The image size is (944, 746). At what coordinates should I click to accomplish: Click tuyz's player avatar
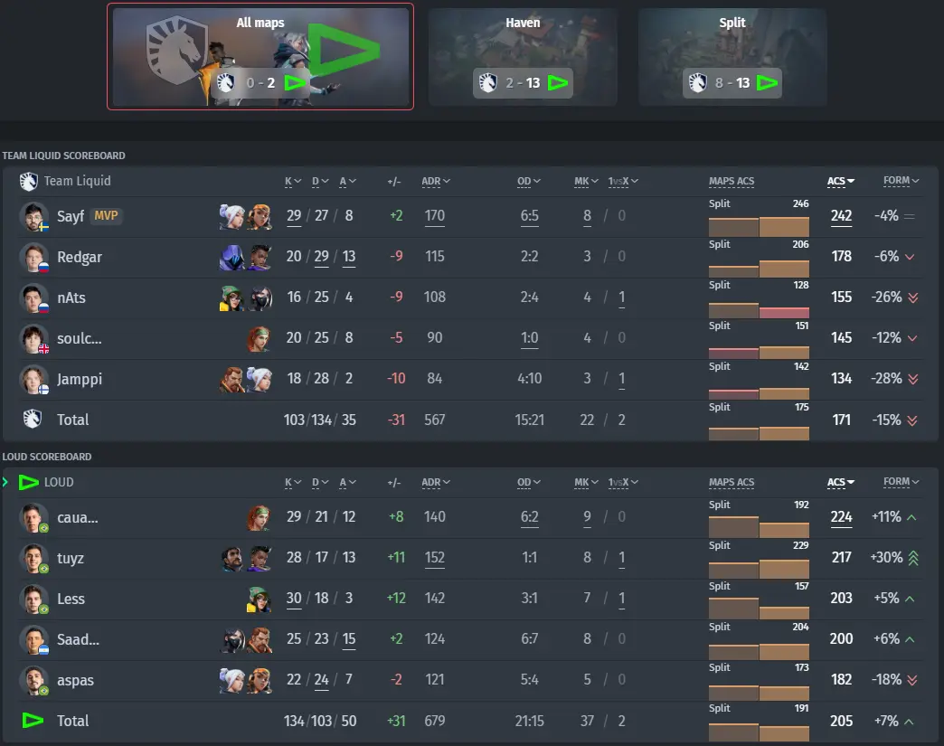click(x=33, y=558)
